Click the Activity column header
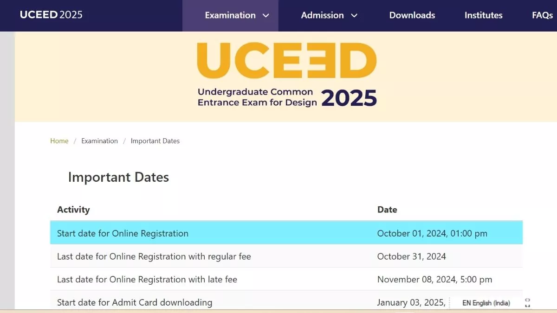 pyautogui.click(x=73, y=210)
